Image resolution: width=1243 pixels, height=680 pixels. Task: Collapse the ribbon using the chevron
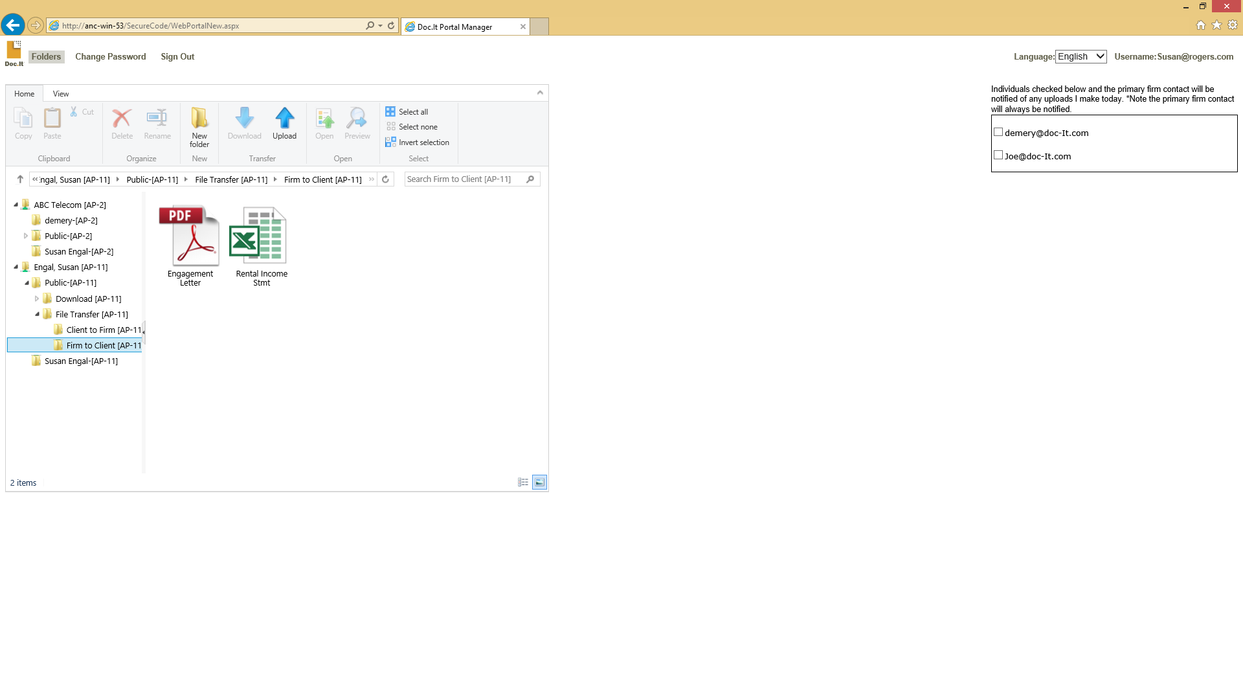pyautogui.click(x=540, y=92)
